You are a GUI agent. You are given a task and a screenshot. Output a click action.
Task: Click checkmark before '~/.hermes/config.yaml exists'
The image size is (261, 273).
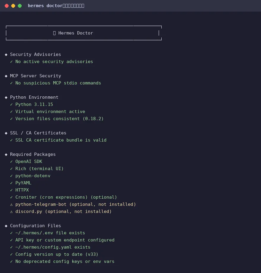pyautogui.click(x=11, y=247)
